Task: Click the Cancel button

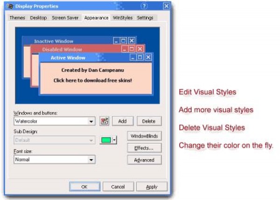Action: click(x=118, y=187)
